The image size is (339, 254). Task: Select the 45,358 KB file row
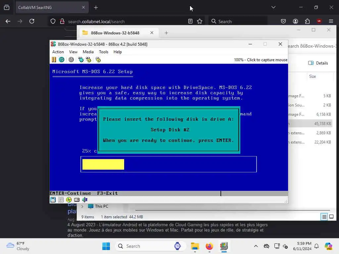(x=310, y=124)
